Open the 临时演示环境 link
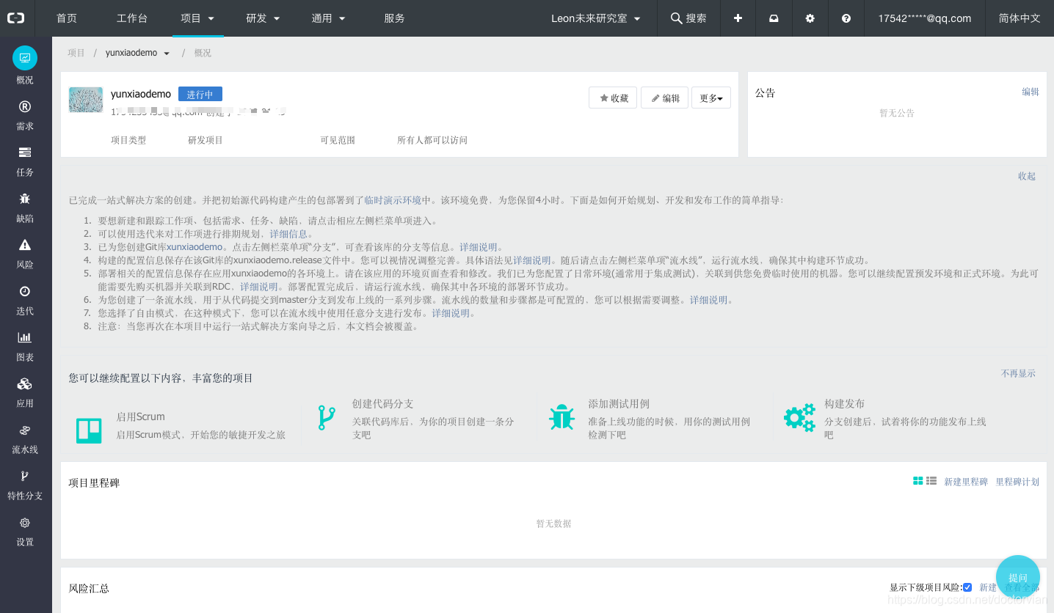The height and width of the screenshot is (613, 1054). (393, 200)
